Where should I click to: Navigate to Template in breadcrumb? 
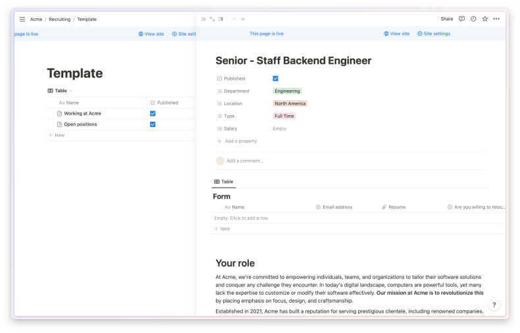[x=87, y=19]
